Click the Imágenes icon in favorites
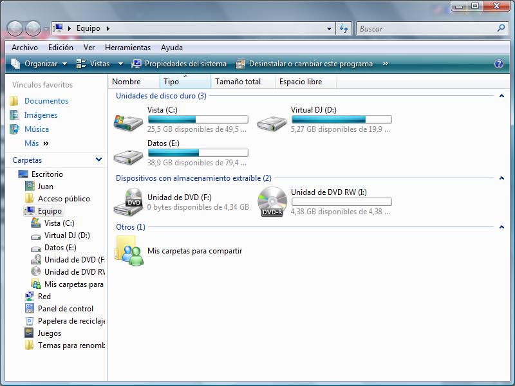 (14, 115)
